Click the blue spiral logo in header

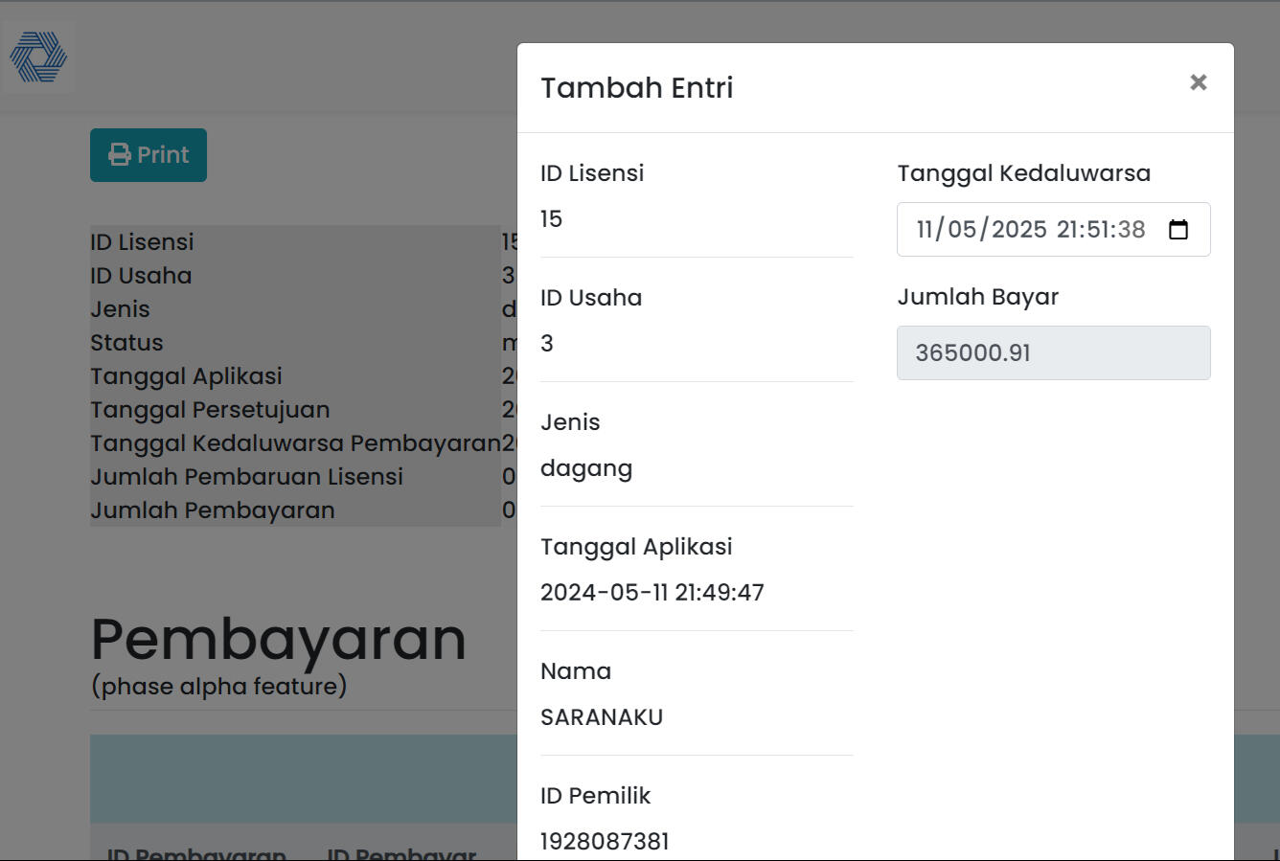coord(38,57)
